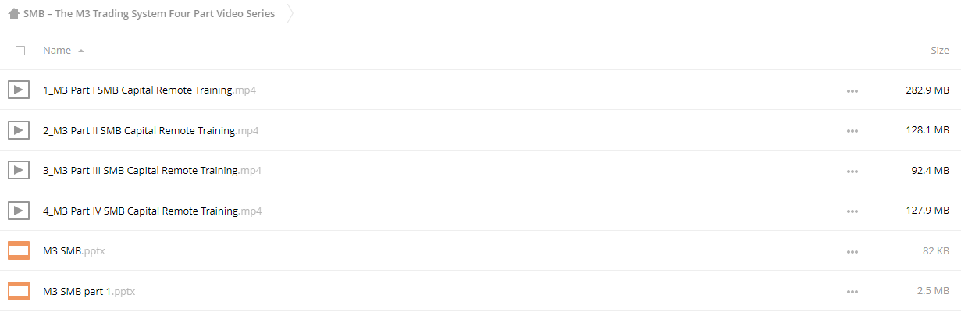Open SMB – The M3 Trading System breadcrumb
Viewport: 961px width, 312px height.
coord(149,14)
